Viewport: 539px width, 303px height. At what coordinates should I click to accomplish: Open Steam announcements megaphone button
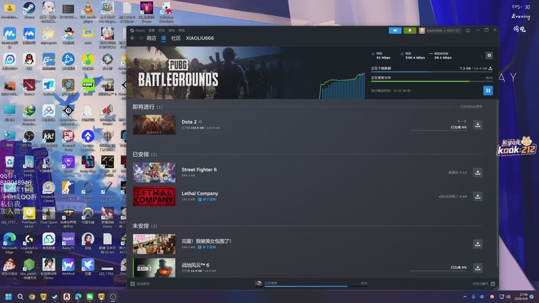(395, 30)
